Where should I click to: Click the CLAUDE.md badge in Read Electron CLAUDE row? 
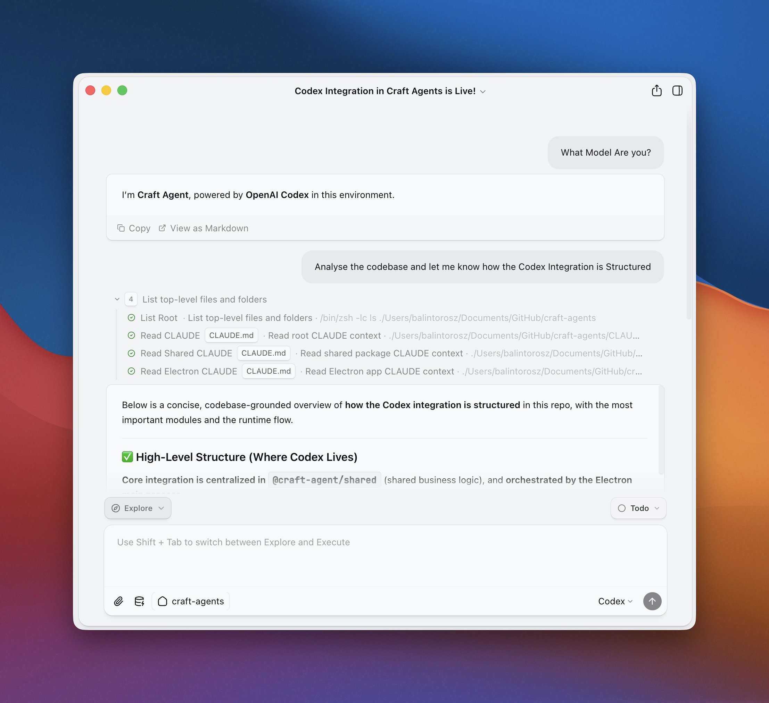click(x=268, y=371)
